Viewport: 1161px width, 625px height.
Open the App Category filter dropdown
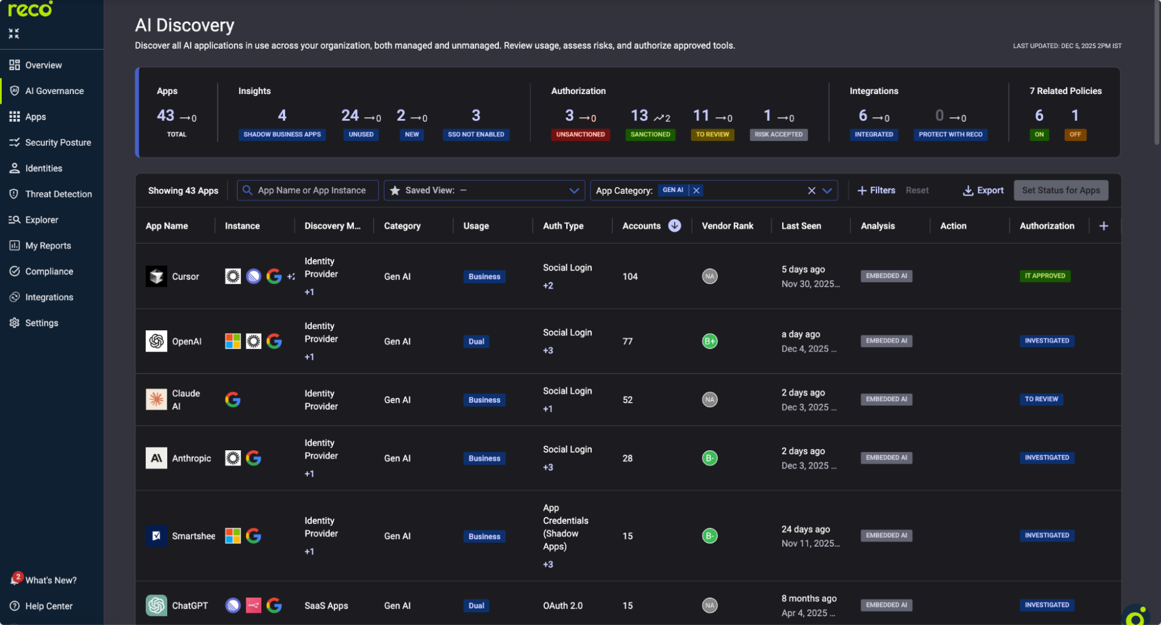[x=827, y=190]
